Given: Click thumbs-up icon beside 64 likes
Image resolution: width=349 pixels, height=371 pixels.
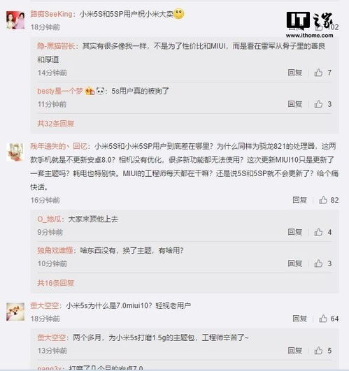Looking at the screenshot, I should 322,319.
